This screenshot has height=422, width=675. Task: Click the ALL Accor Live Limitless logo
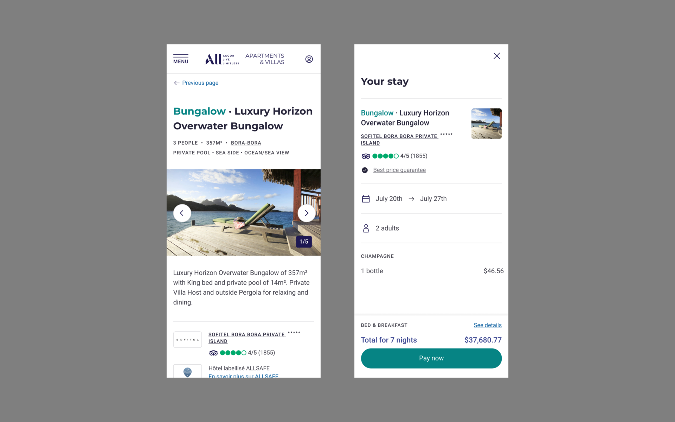click(x=222, y=59)
